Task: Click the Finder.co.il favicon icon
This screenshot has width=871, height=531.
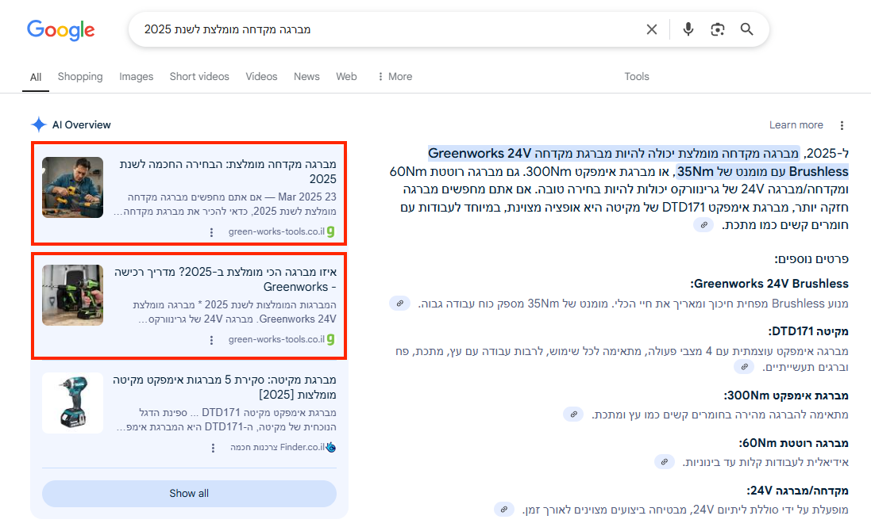Action: point(331,447)
